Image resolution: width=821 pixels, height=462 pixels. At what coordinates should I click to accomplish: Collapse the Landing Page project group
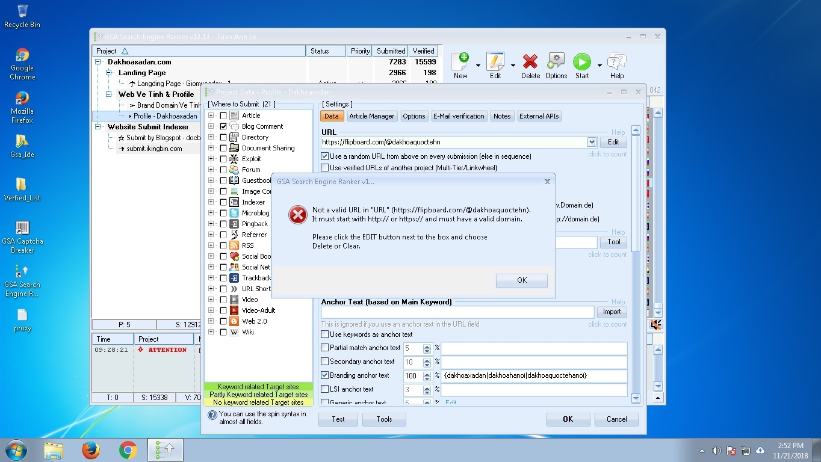point(110,73)
